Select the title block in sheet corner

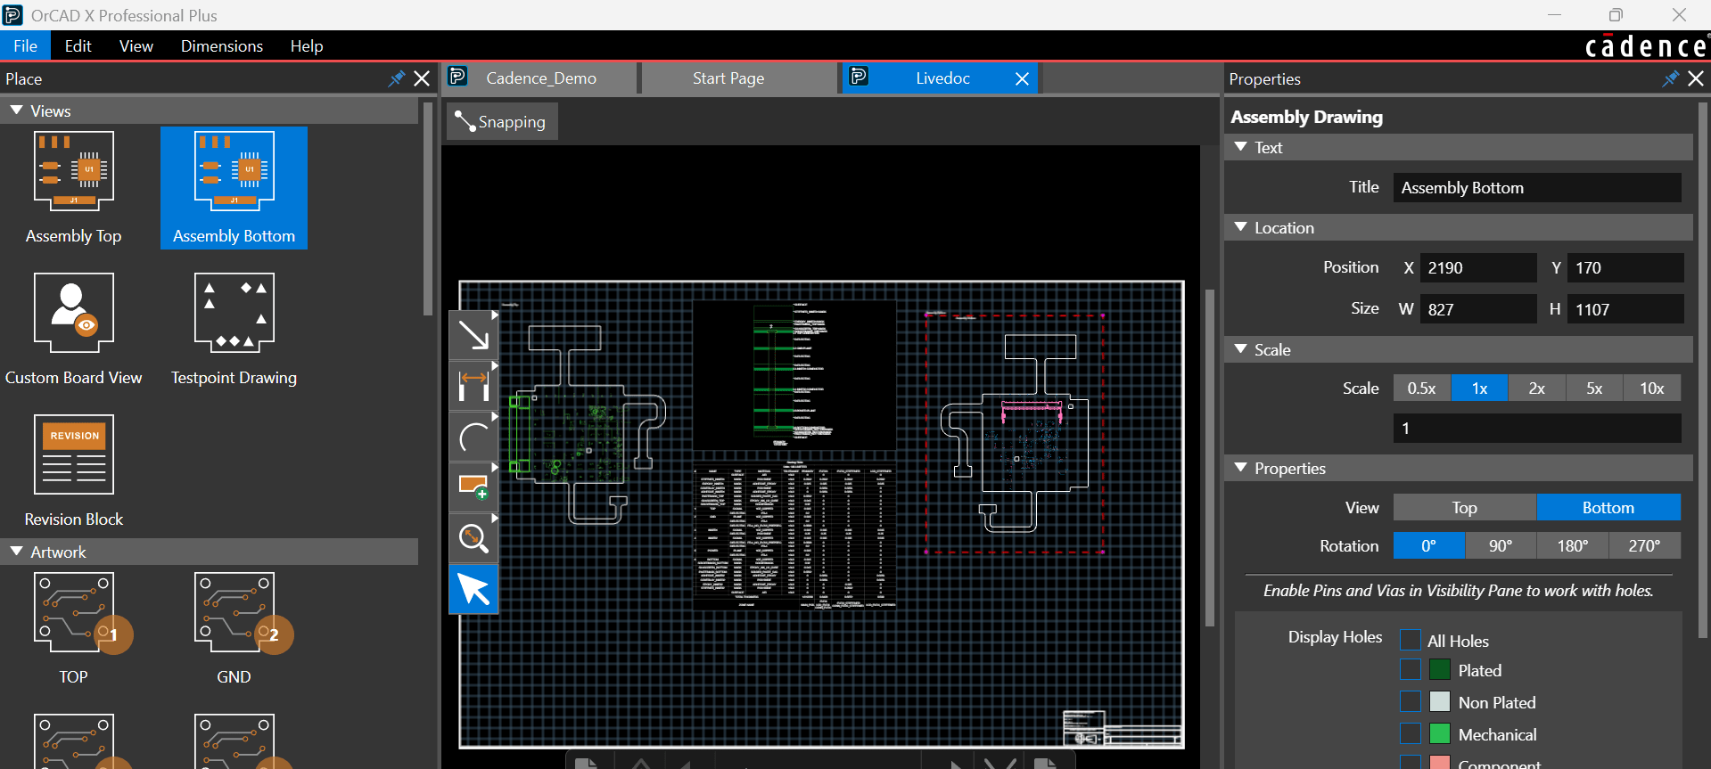1123,727
